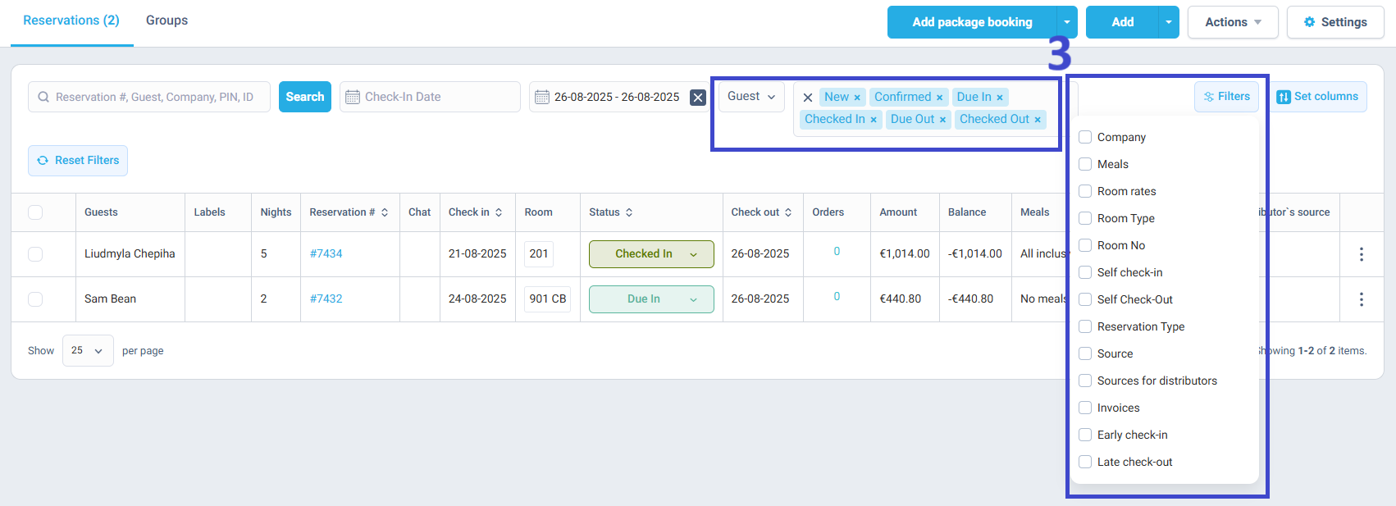Focus the Reservation #, Guest search field
Screen dimensions: 1396x506
click(149, 97)
